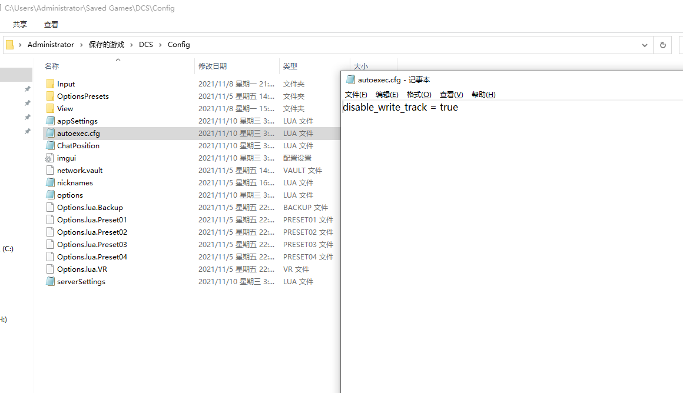The height and width of the screenshot is (393, 683).
Task: Click the autoexec.cfg file icon
Action: (50, 133)
